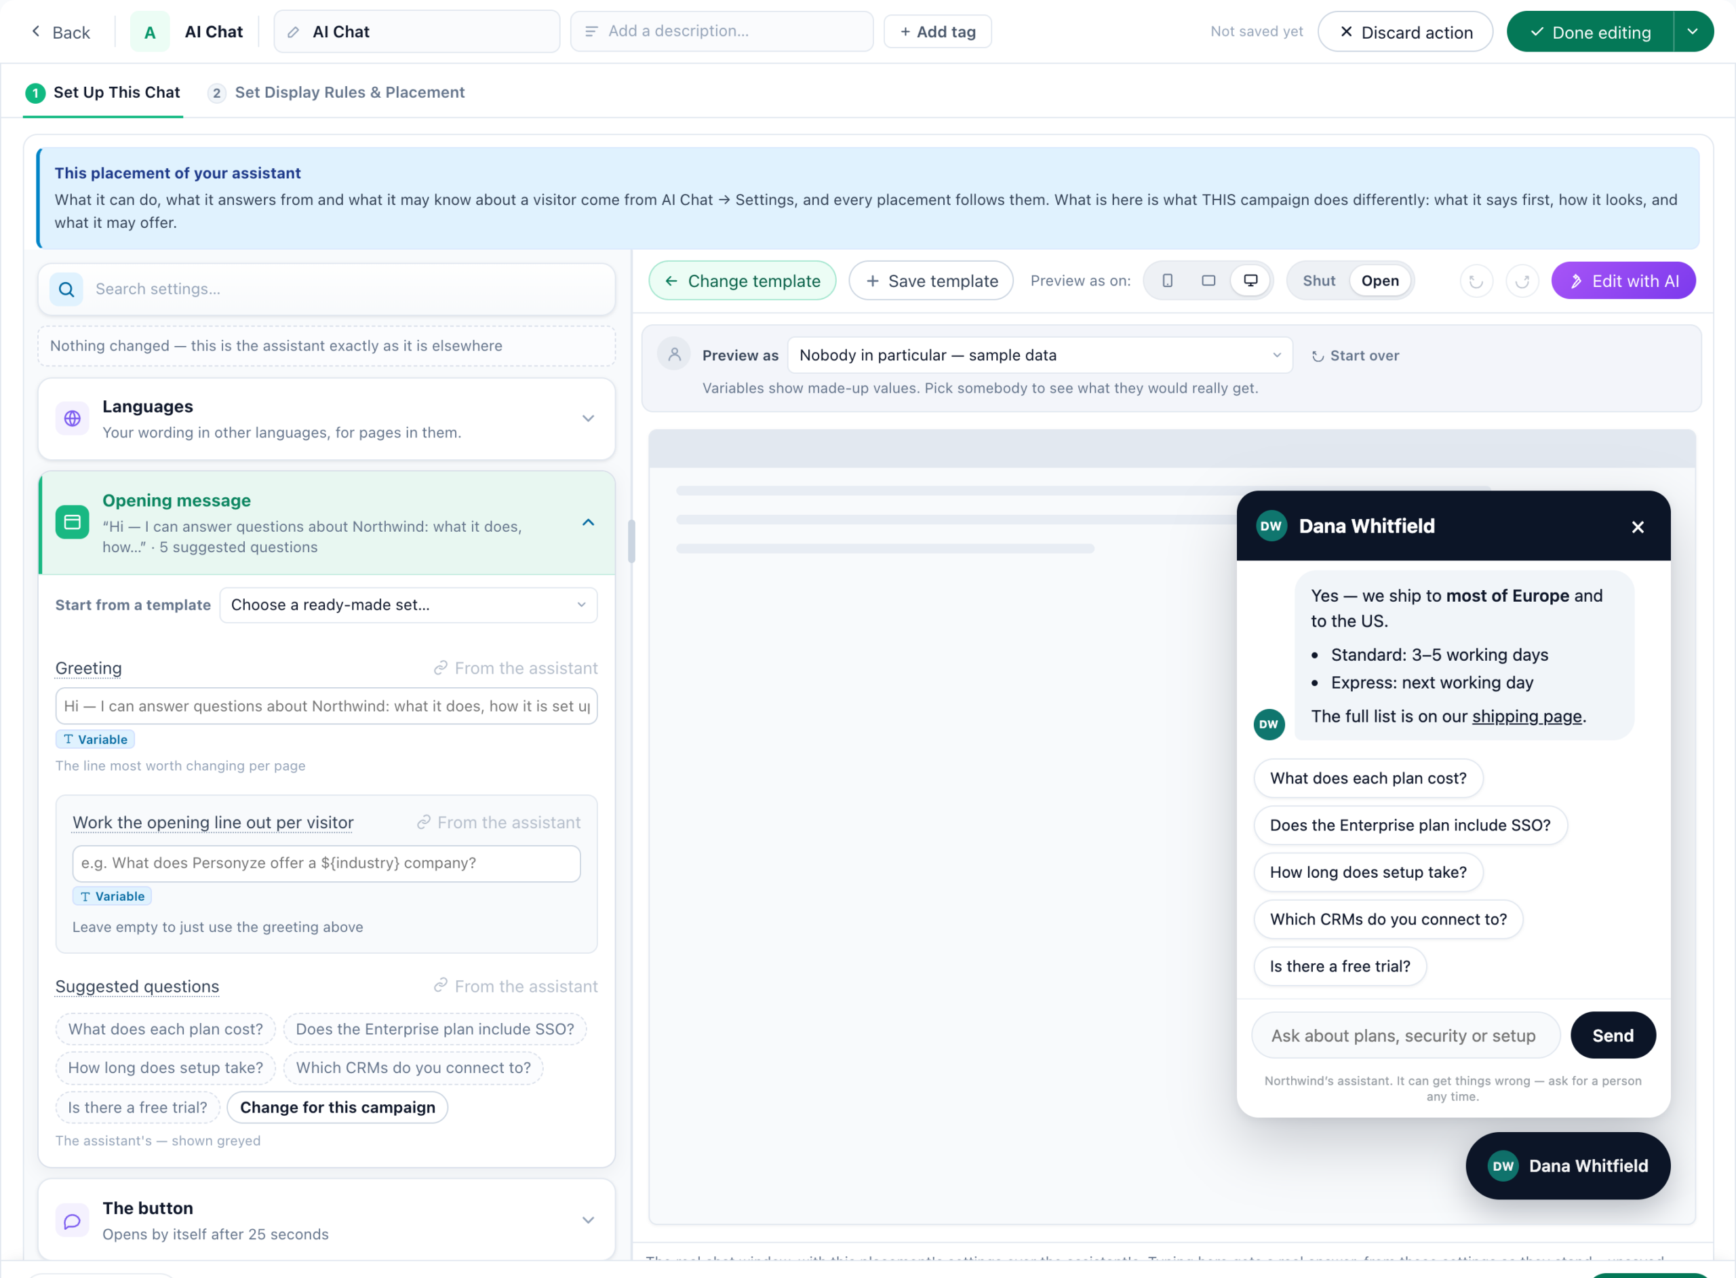The height and width of the screenshot is (1278, 1736).
Task: Click Done editing button
Action: pyautogui.click(x=1590, y=32)
